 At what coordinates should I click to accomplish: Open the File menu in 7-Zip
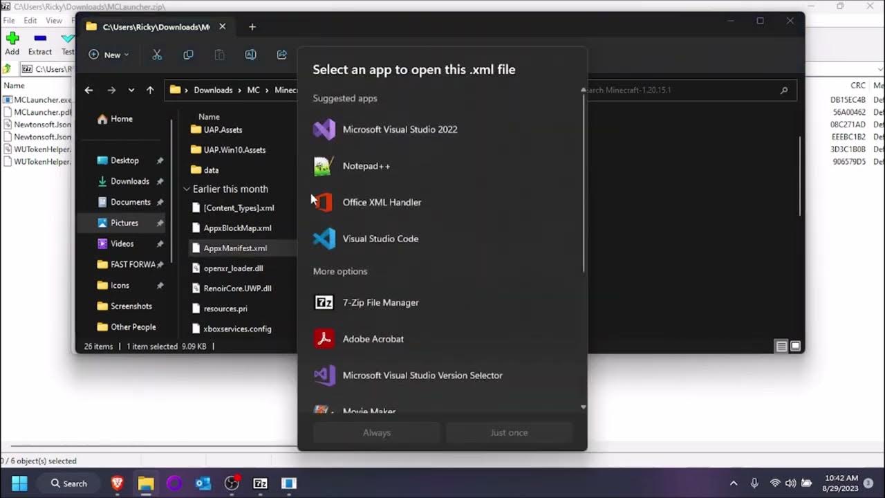(x=9, y=21)
